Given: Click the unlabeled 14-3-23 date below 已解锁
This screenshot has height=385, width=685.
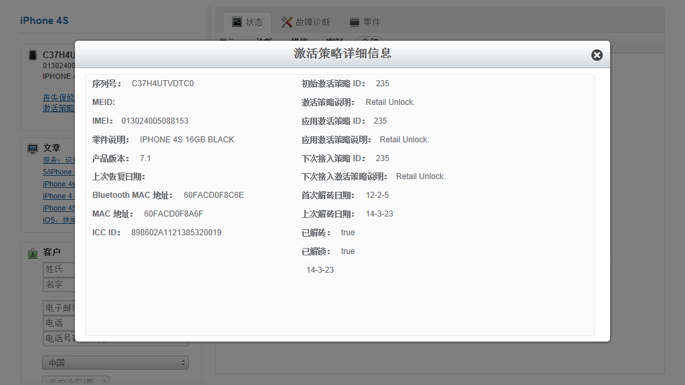Looking at the screenshot, I should [320, 270].
